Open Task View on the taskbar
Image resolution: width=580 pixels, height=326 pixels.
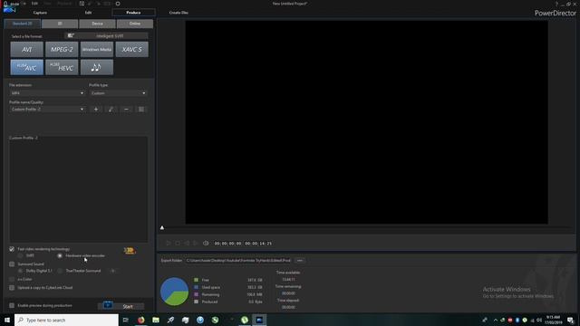126,320
